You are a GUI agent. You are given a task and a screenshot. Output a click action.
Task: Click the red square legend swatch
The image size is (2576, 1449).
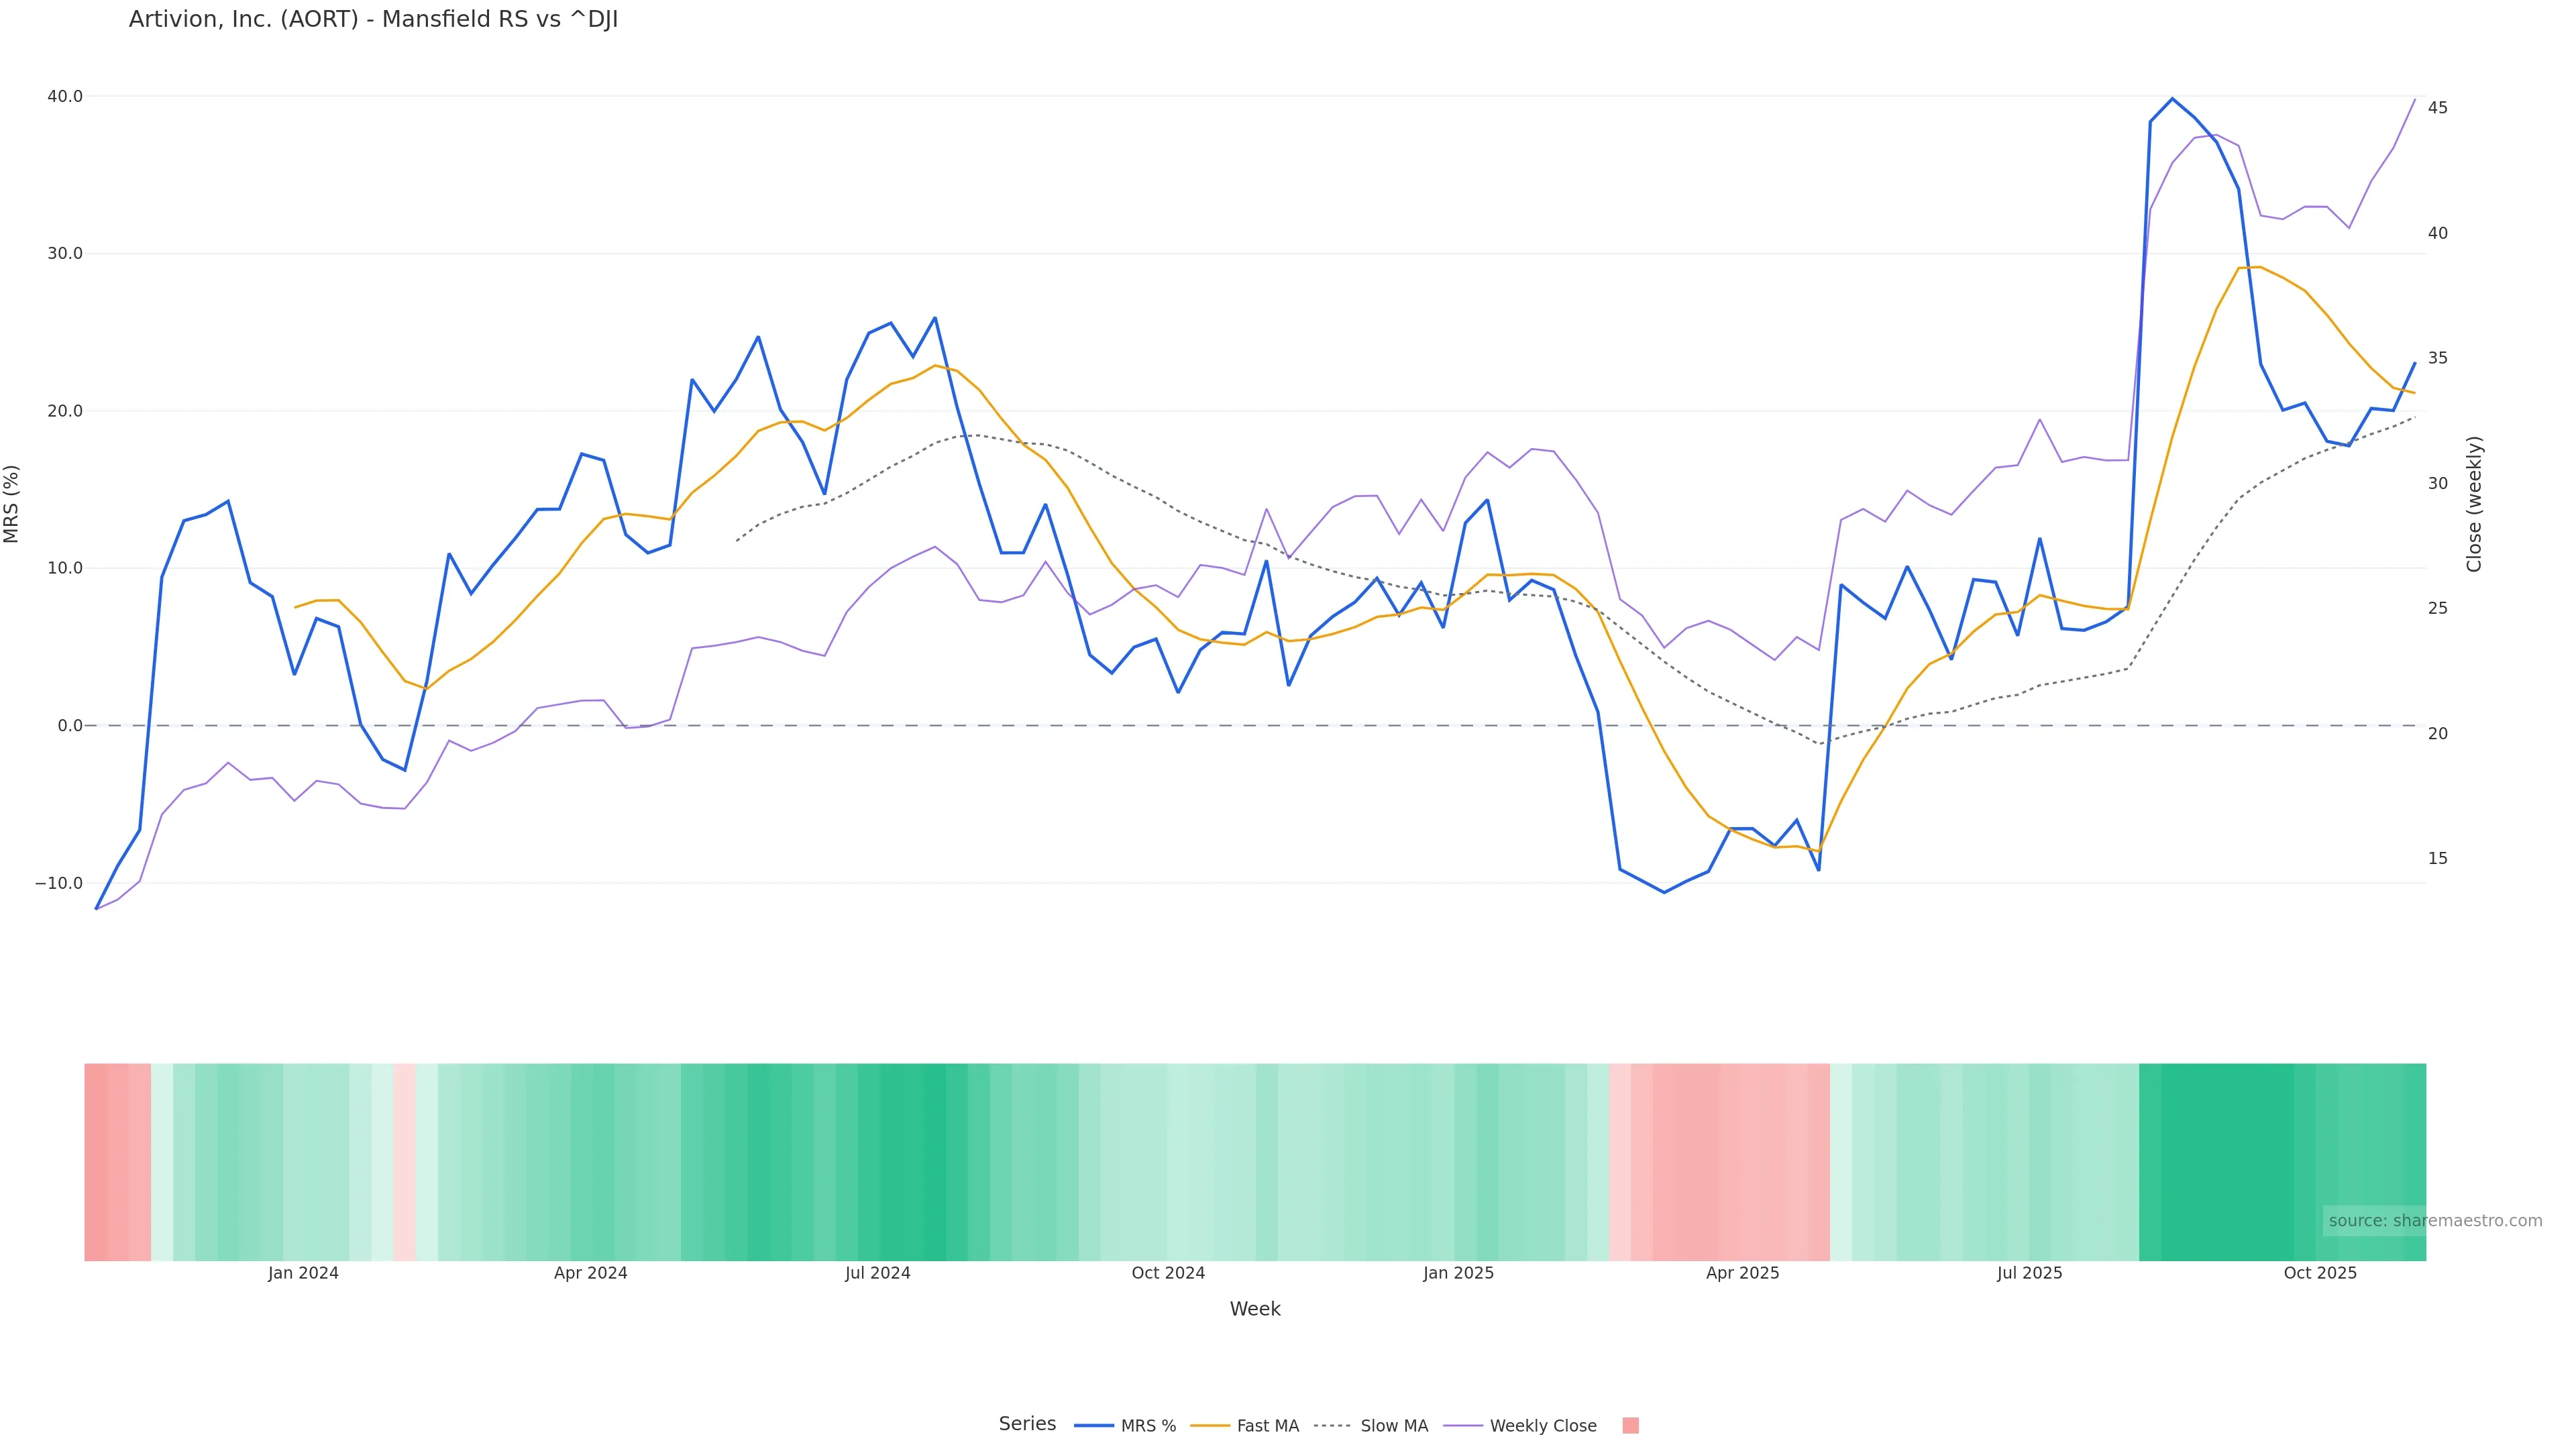(1630, 1426)
